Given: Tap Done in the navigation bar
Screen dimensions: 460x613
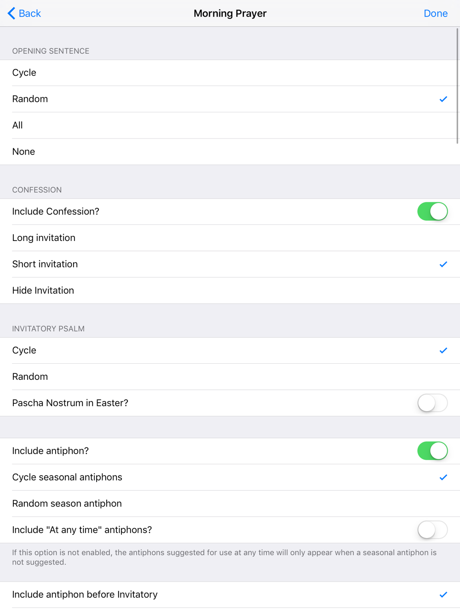Looking at the screenshot, I should click(435, 13).
